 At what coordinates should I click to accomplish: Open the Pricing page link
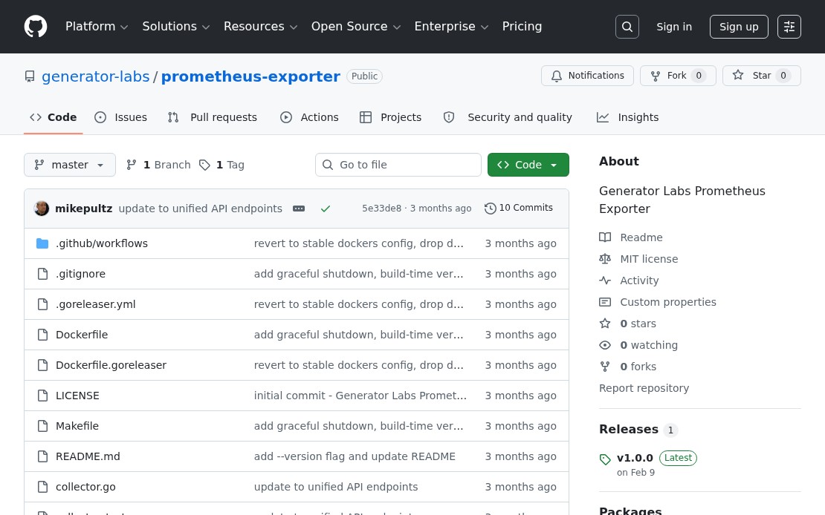(x=522, y=26)
